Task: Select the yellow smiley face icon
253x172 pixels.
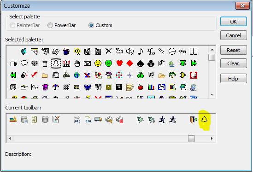Action: coord(98,63)
